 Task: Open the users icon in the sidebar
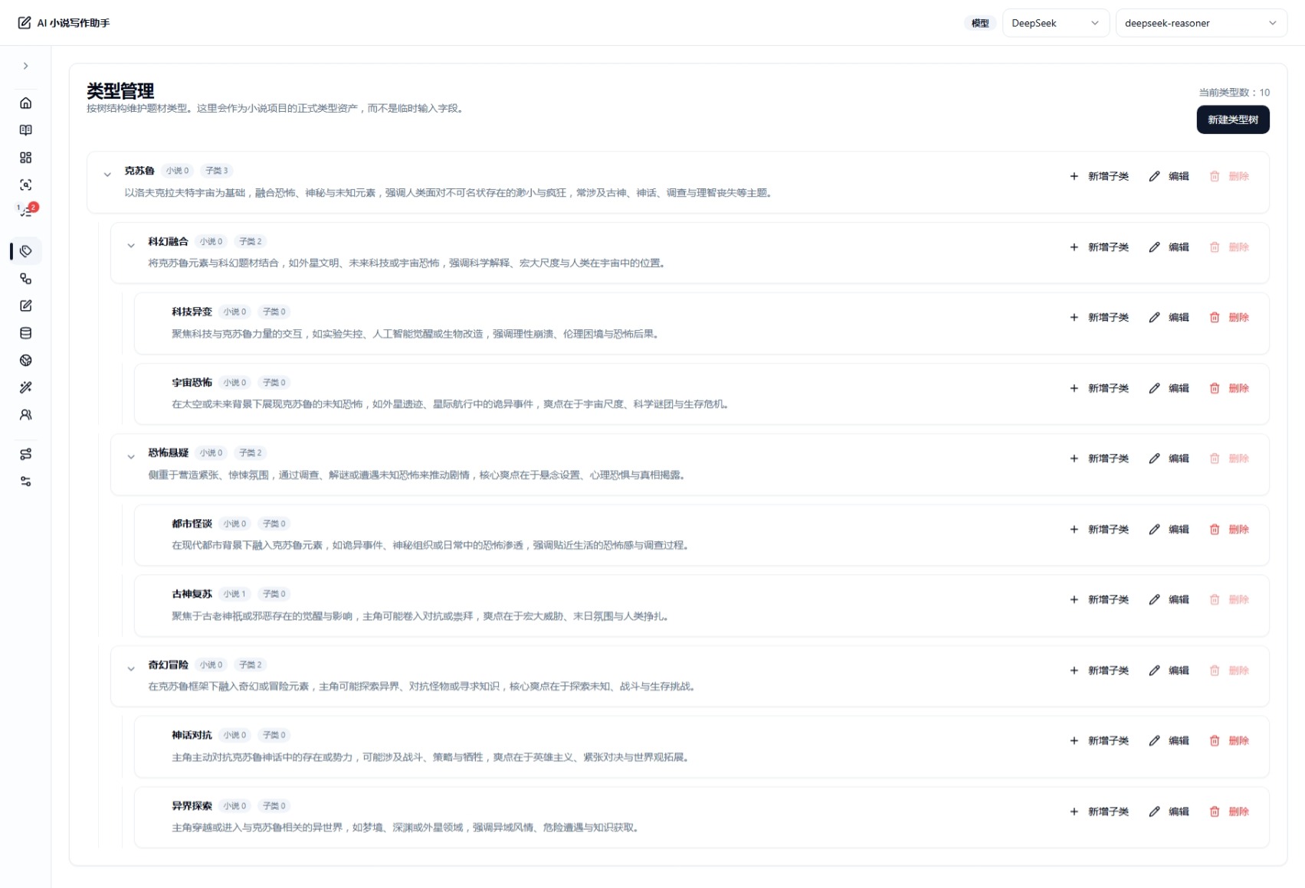click(x=25, y=415)
